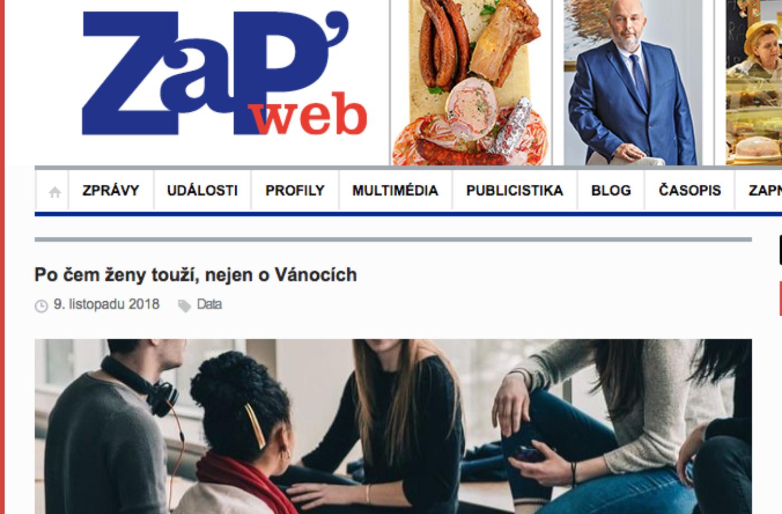This screenshot has height=514, width=782.
Task: Click the article photo of people sitting
Action: pos(393,426)
